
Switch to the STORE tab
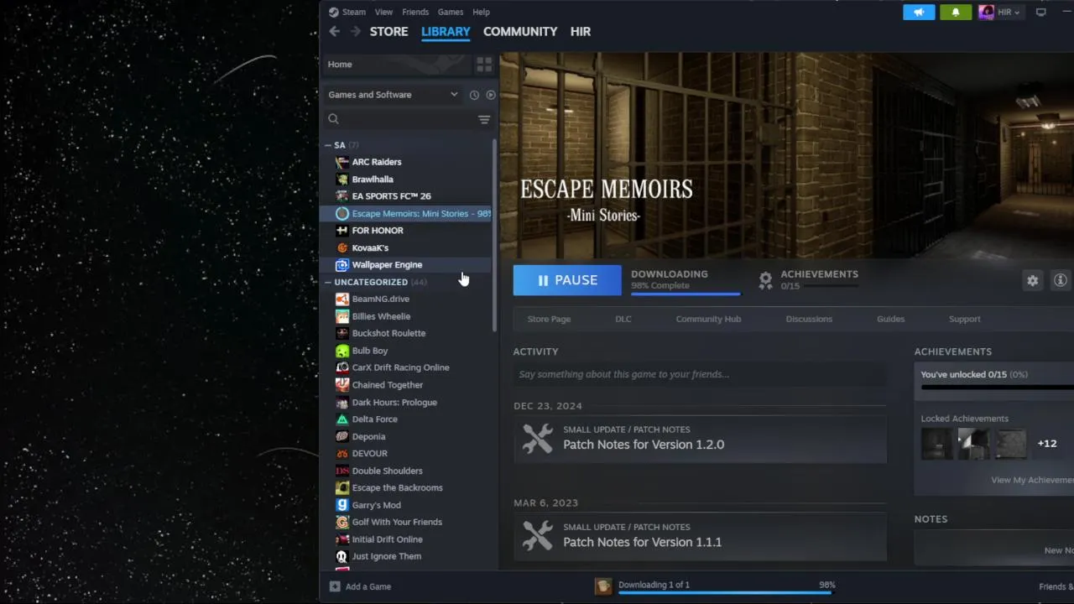389,31
